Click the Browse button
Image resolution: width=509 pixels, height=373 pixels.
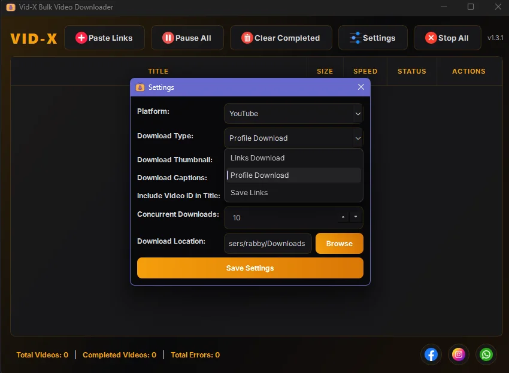(x=339, y=244)
